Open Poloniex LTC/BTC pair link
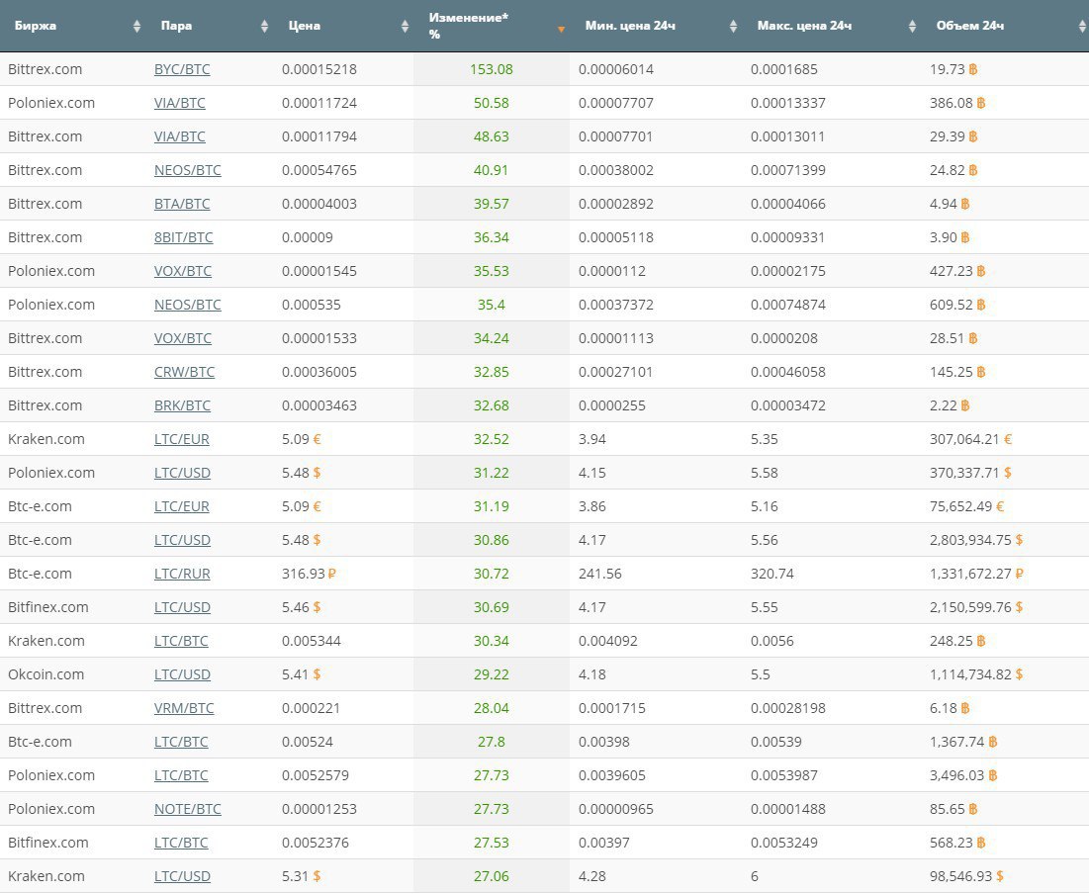This screenshot has width=1089, height=894. (181, 775)
